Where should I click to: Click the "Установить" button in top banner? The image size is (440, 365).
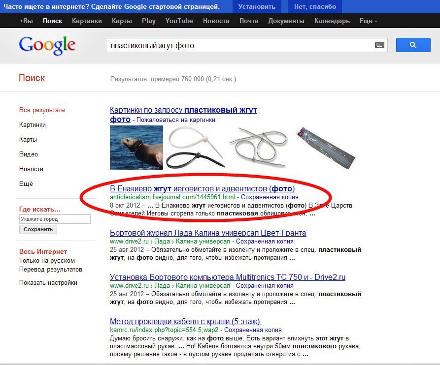click(257, 6)
